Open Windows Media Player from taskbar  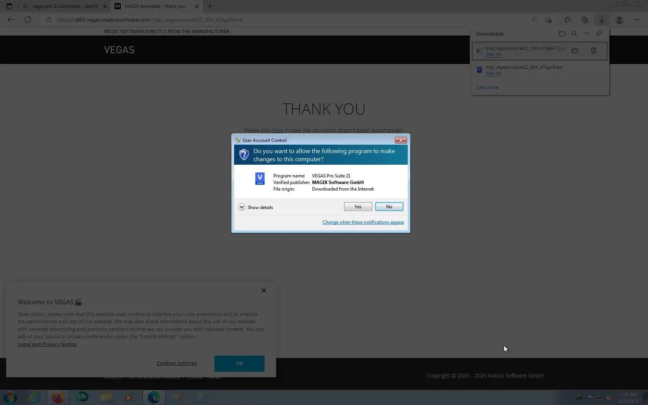point(129,397)
